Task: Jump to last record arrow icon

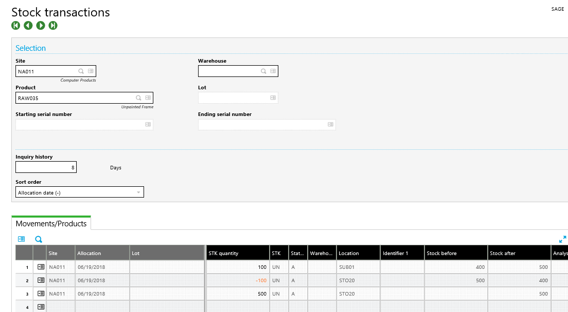Action: pos(53,26)
